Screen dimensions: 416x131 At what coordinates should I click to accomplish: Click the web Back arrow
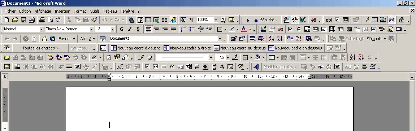[x=7, y=39]
